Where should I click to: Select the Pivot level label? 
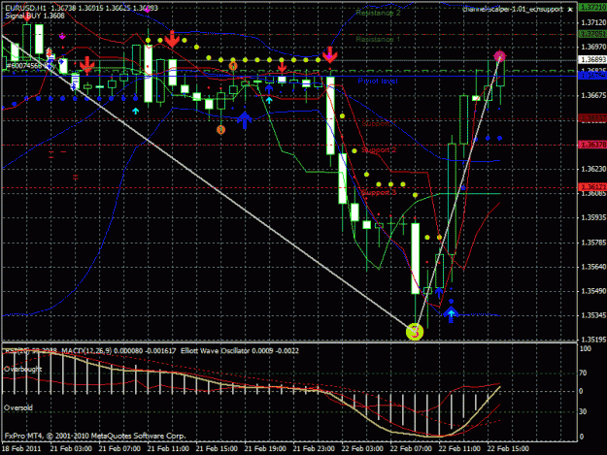[378, 81]
